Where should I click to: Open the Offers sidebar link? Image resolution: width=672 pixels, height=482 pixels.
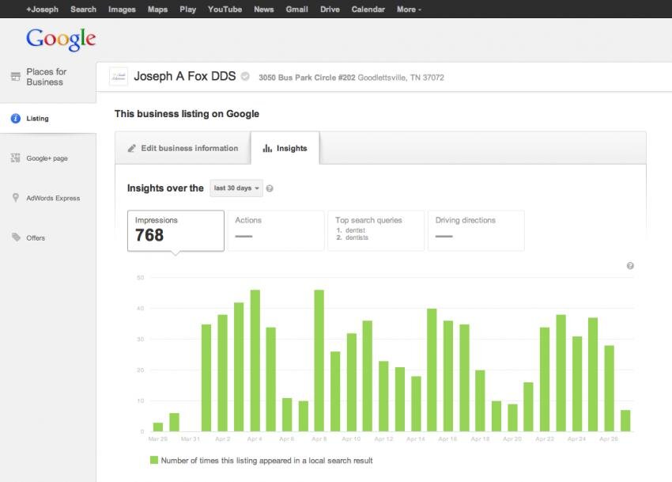(36, 237)
